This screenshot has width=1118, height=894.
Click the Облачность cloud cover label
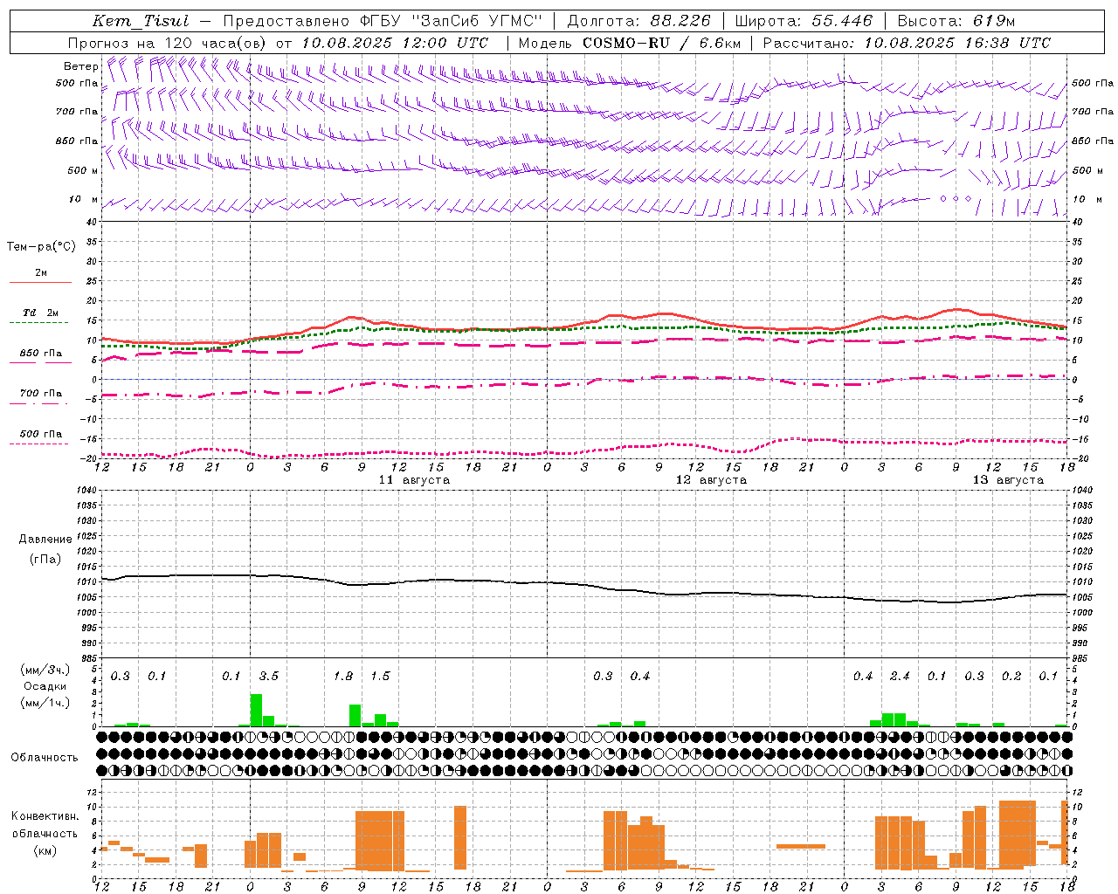(45, 758)
